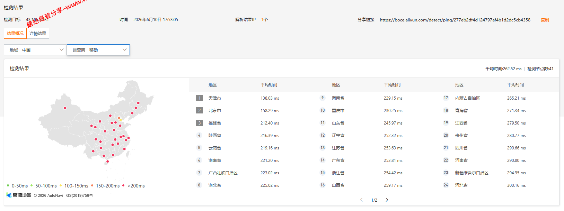Click the share link URL
The image size is (564, 211).
pos(455,20)
